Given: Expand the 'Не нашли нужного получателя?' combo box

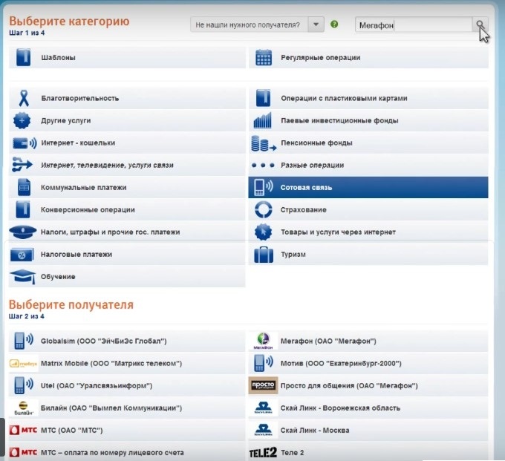Looking at the screenshot, I should pos(248,24).
